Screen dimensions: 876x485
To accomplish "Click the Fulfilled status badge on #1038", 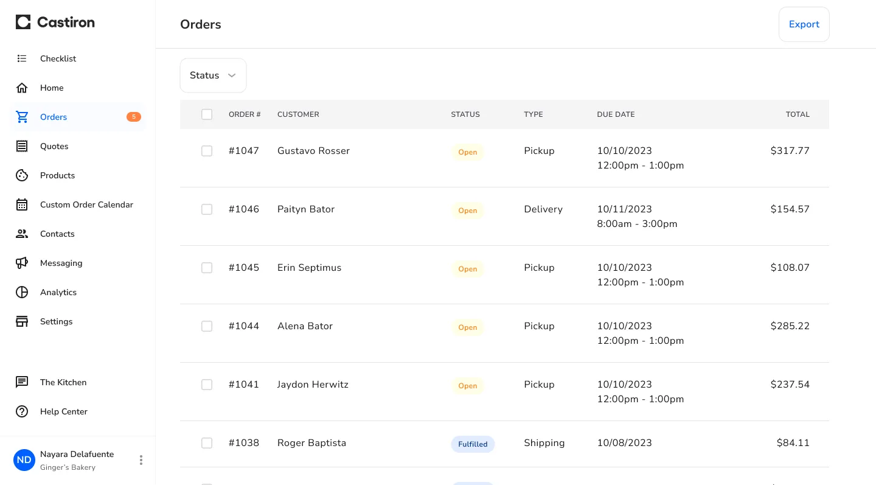I will 473,444.
